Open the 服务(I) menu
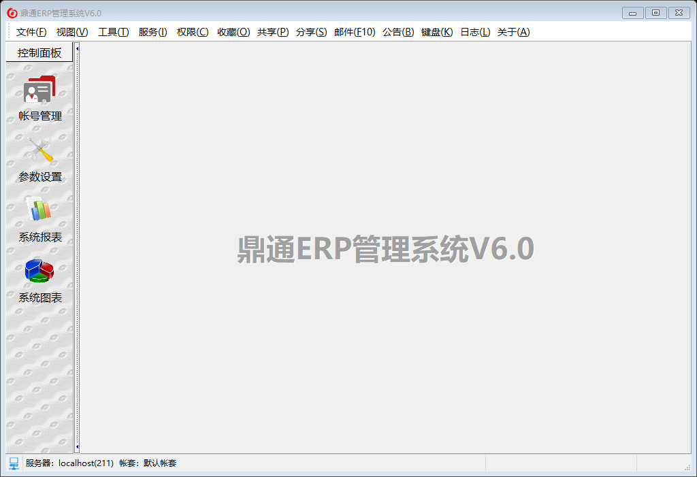 pyautogui.click(x=152, y=32)
